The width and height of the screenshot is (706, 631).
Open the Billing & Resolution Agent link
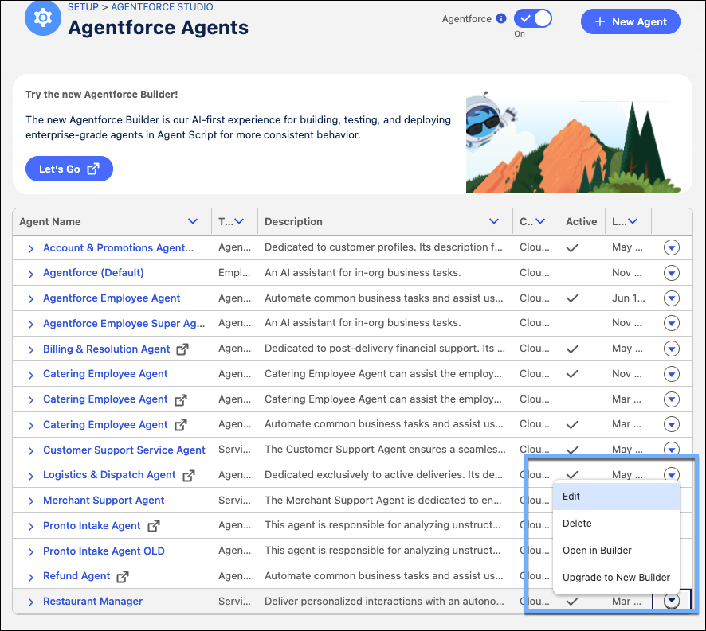coord(106,349)
